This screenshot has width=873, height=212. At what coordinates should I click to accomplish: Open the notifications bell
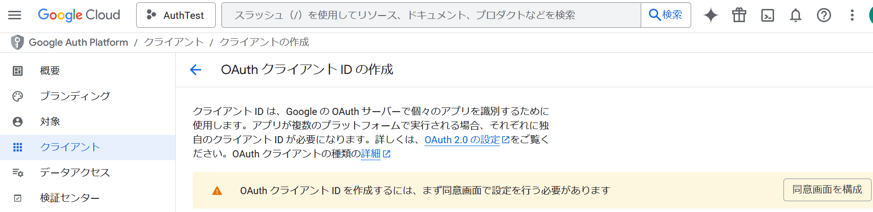click(x=796, y=15)
